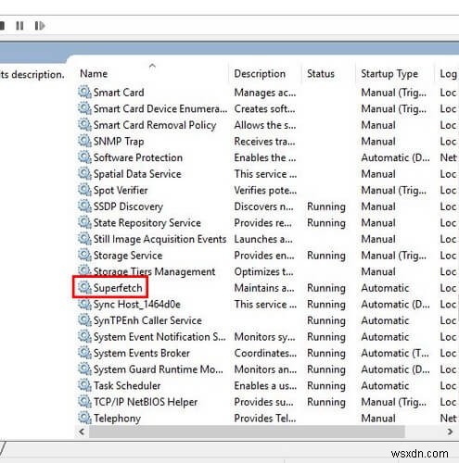459x463 pixels.
Task: Select the SynTPEnh Caller Service name
Action: (147, 320)
